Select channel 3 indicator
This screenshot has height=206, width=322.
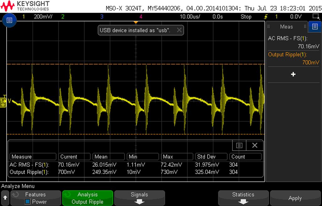pos(102,17)
